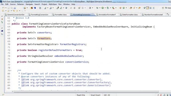Viewport: 171px width, 96px height.
Task: Toggle Show Whitespace Characters button
Action: (x=154, y=8)
